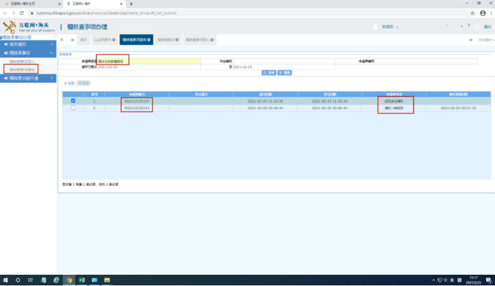The height and width of the screenshot is (286, 495).
Task: Click the 查看 view button with eye icon
Action: pos(69,83)
